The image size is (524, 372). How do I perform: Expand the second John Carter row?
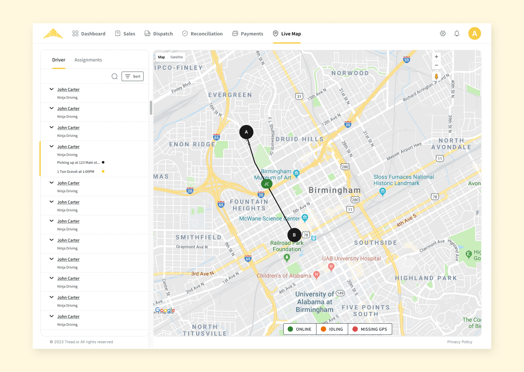[x=52, y=108]
